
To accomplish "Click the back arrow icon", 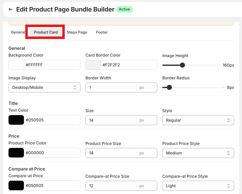I will [11, 10].
